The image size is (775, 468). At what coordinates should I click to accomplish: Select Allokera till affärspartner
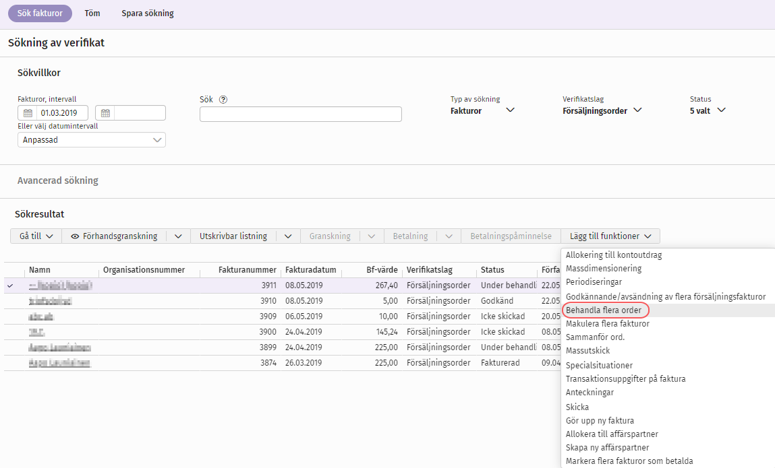612,434
